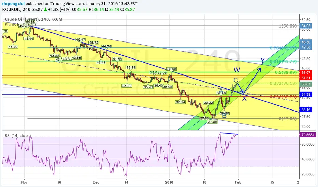Click the 36.32 pivot low label
This screenshot has height=187, width=318.
pyautogui.click(x=127, y=86)
